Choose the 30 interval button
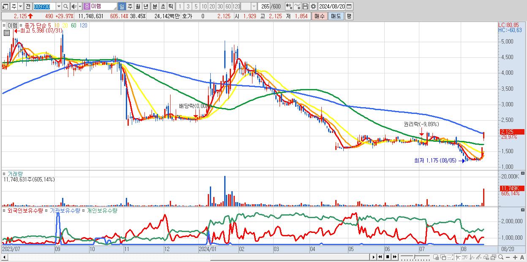 (x=220, y=6)
